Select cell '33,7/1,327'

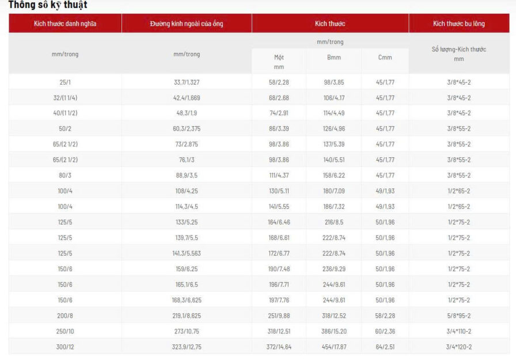(x=187, y=82)
